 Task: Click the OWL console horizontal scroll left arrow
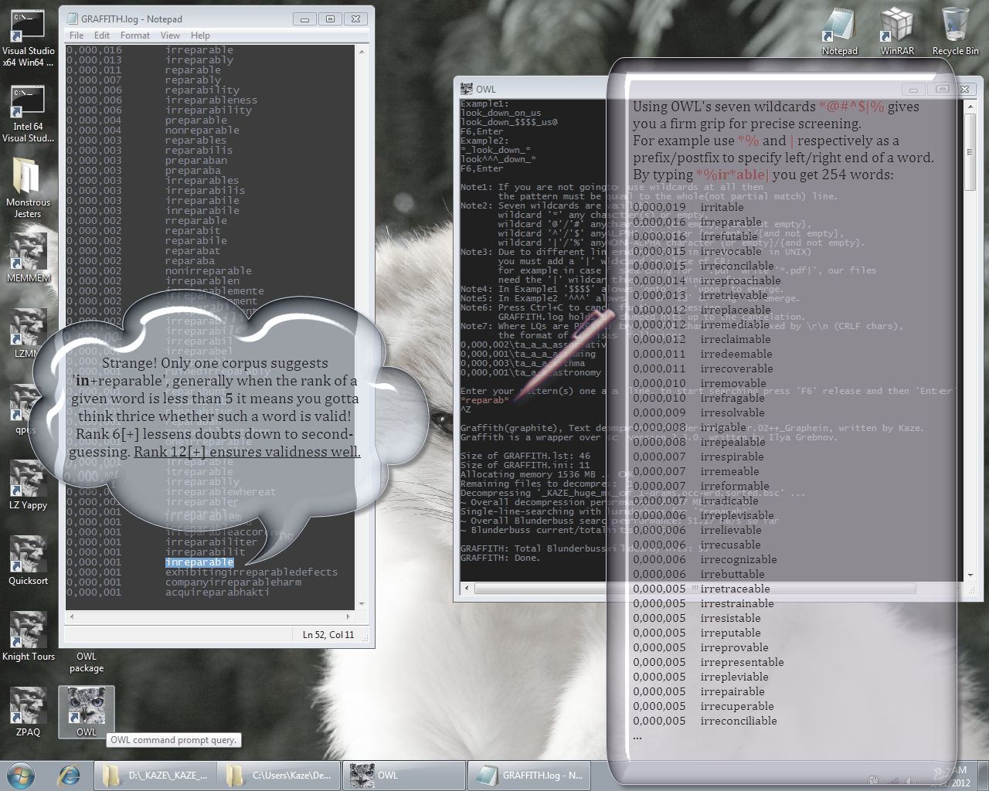(466, 589)
